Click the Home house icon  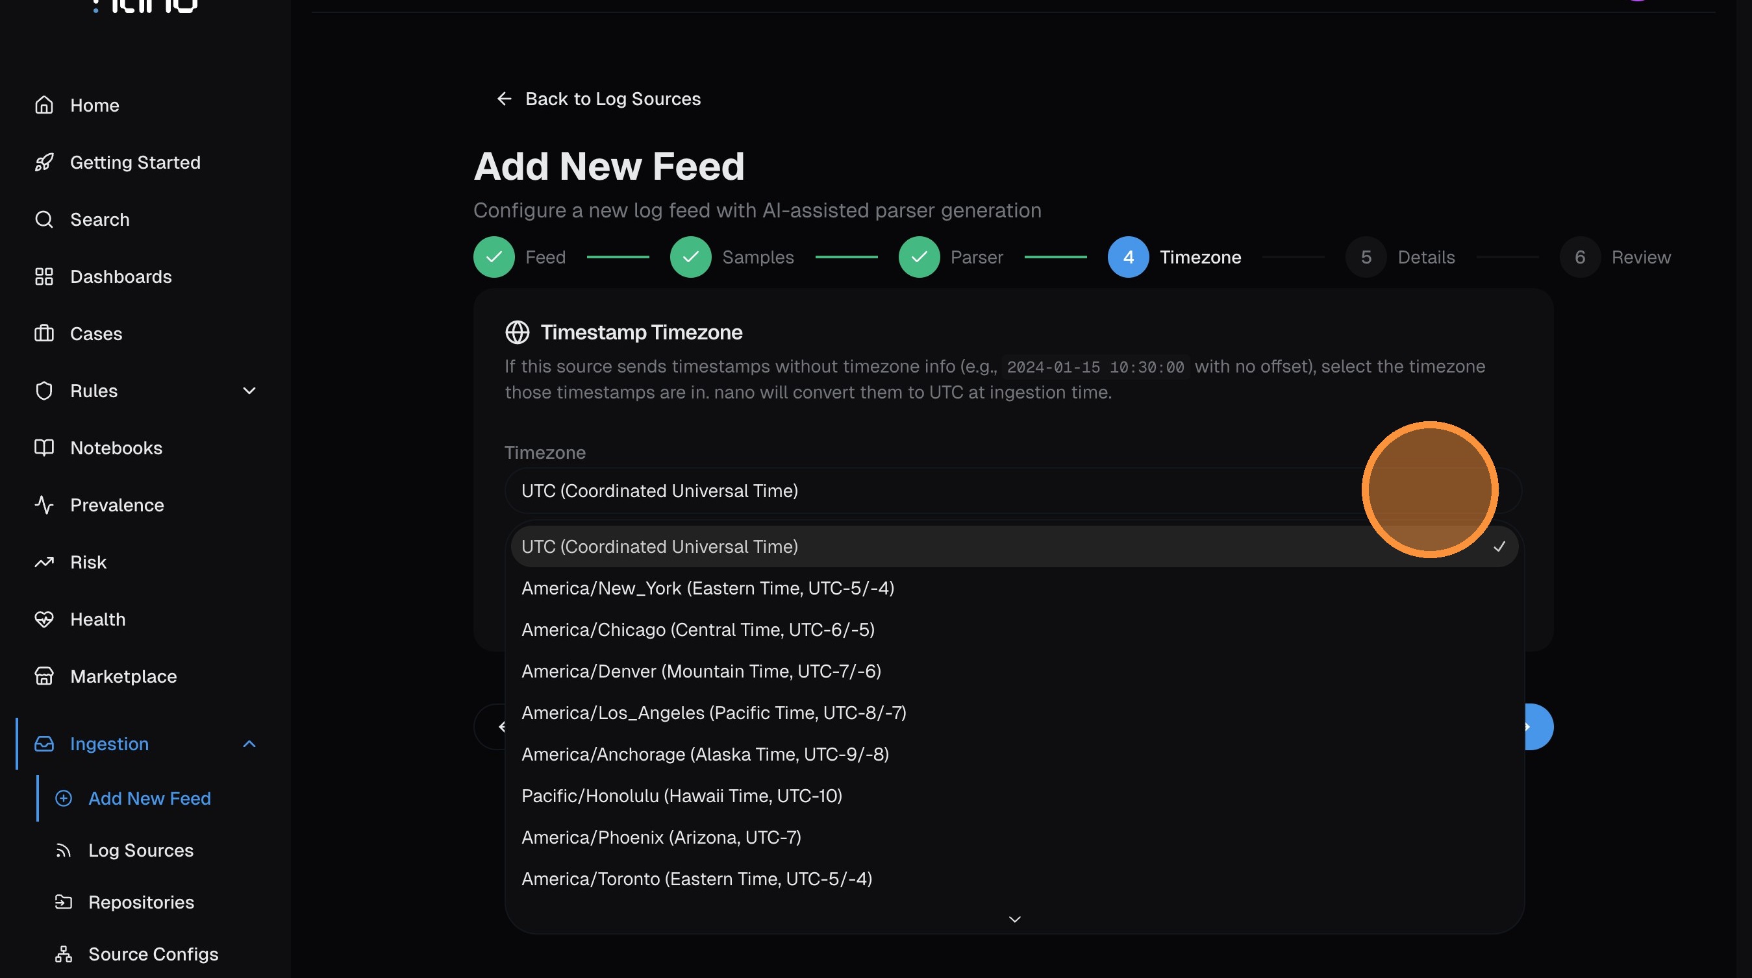click(x=44, y=105)
